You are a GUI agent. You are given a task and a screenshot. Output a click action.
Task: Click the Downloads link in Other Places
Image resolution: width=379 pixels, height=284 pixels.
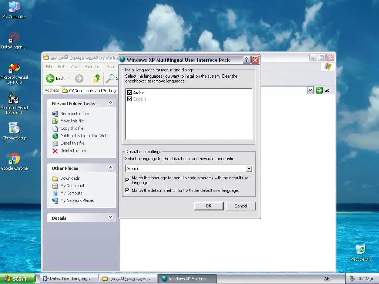click(x=70, y=178)
